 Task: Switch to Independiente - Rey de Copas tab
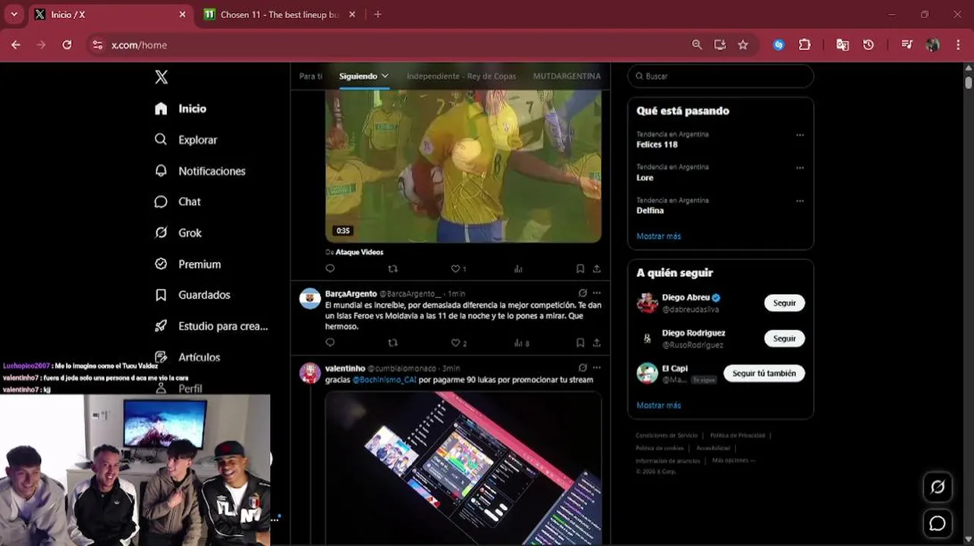(461, 76)
